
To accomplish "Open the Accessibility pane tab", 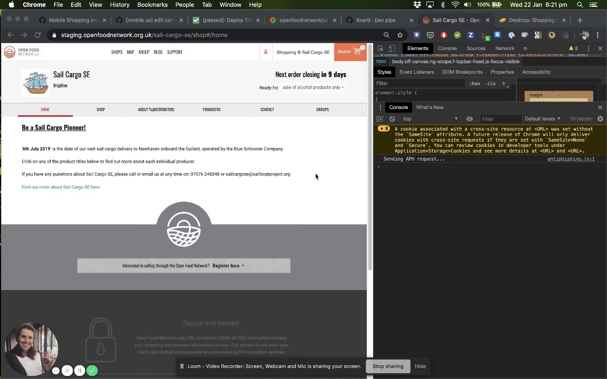I will click(x=536, y=72).
